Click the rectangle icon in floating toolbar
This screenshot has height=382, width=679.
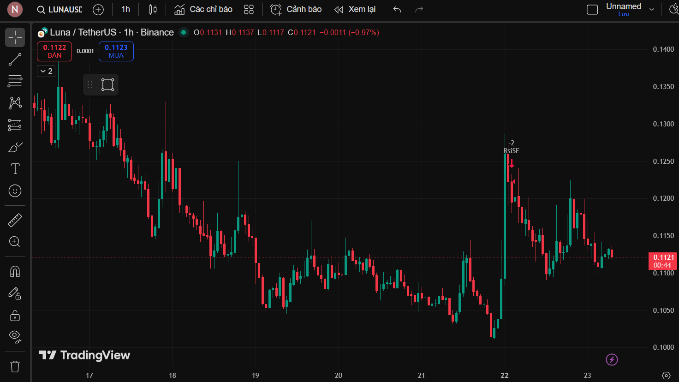[x=107, y=85]
